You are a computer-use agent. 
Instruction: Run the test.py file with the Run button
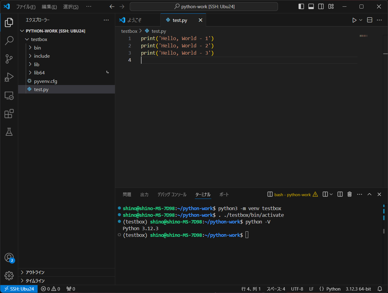[354, 20]
